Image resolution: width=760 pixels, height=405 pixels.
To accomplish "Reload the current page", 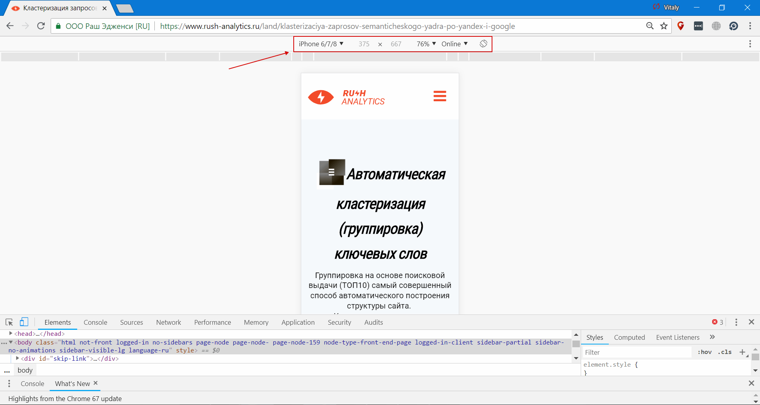I will point(41,26).
